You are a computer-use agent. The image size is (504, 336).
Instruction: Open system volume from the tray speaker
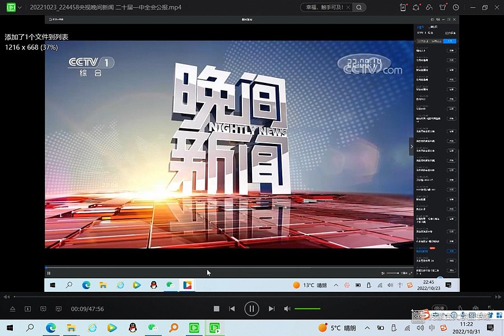(420, 328)
